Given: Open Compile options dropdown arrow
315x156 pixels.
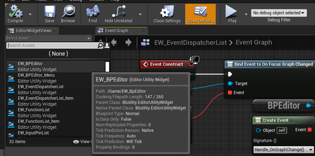Looking at the screenshot, I should click(x=30, y=14).
